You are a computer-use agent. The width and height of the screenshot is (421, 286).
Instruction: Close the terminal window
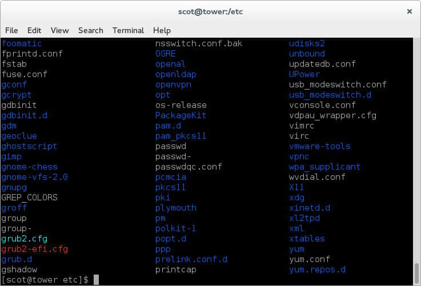click(409, 11)
